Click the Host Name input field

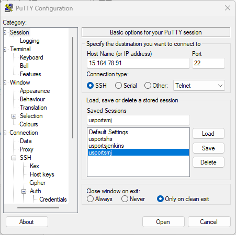pos(138,63)
